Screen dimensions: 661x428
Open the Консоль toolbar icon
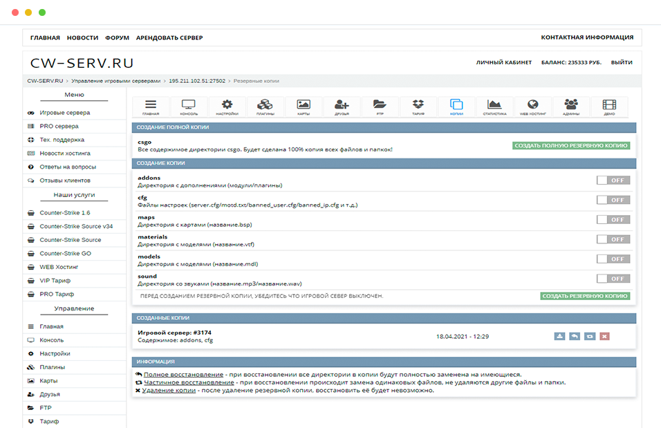point(189,106)
